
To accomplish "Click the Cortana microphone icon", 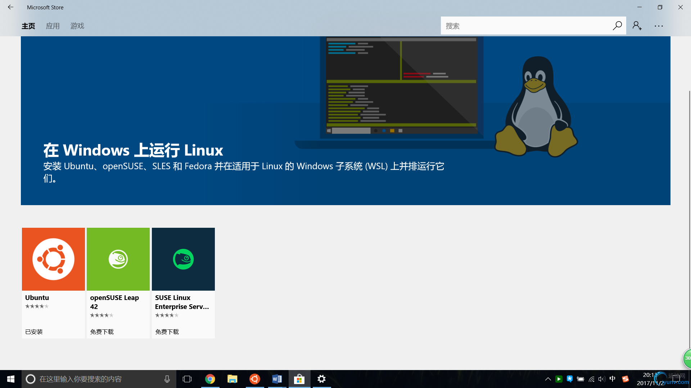I will click(x=167, y=379).
